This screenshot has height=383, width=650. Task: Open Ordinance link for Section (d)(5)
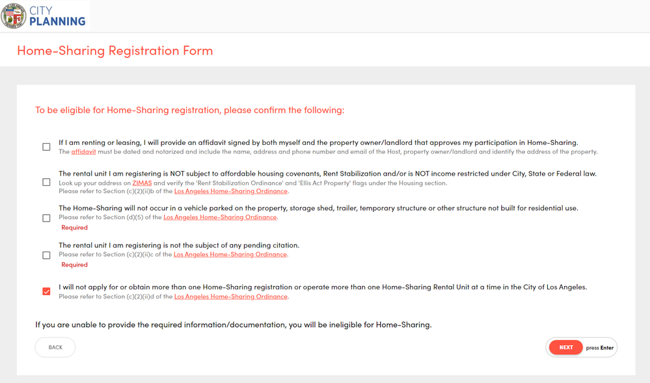pos(220,217)
